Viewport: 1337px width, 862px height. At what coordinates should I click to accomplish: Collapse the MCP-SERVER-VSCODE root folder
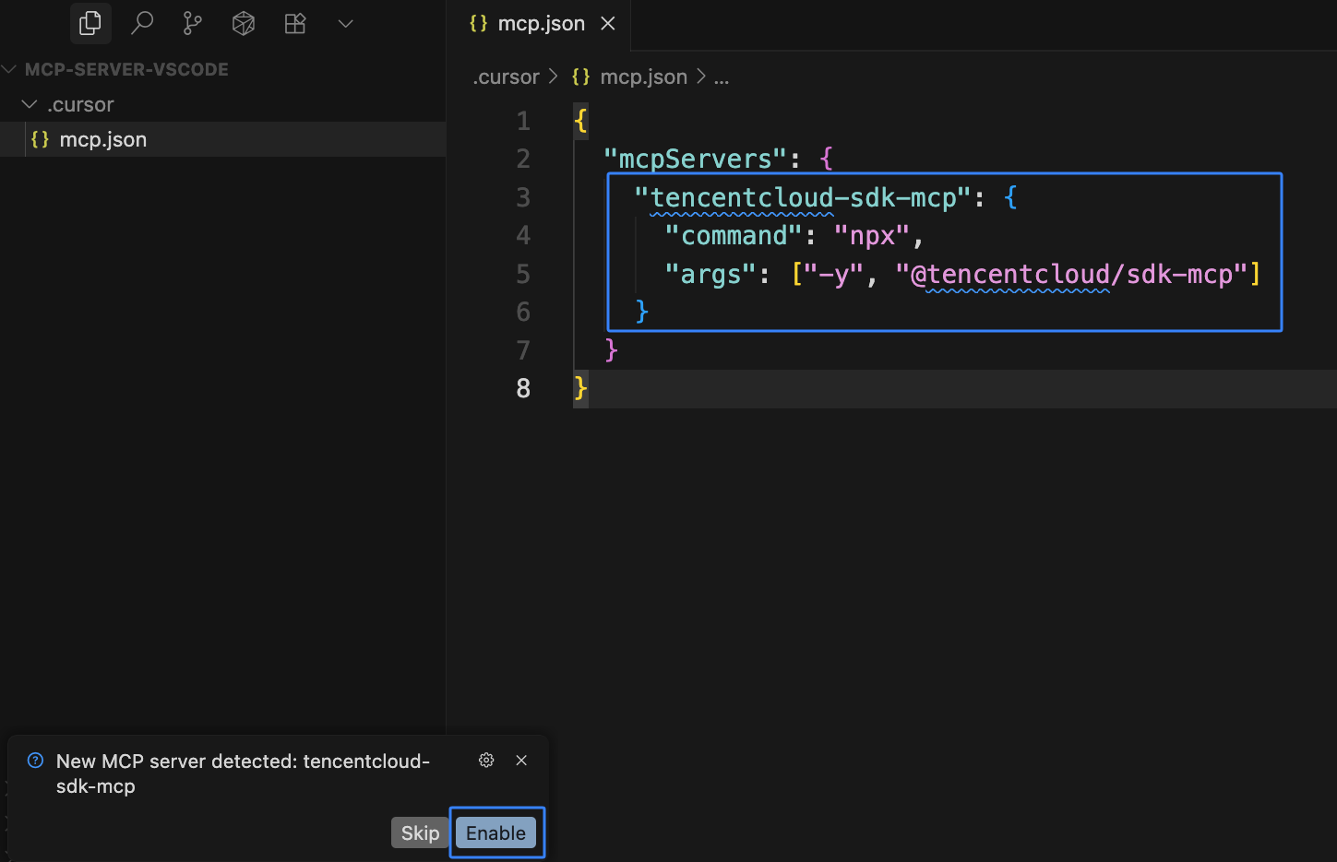10,69
